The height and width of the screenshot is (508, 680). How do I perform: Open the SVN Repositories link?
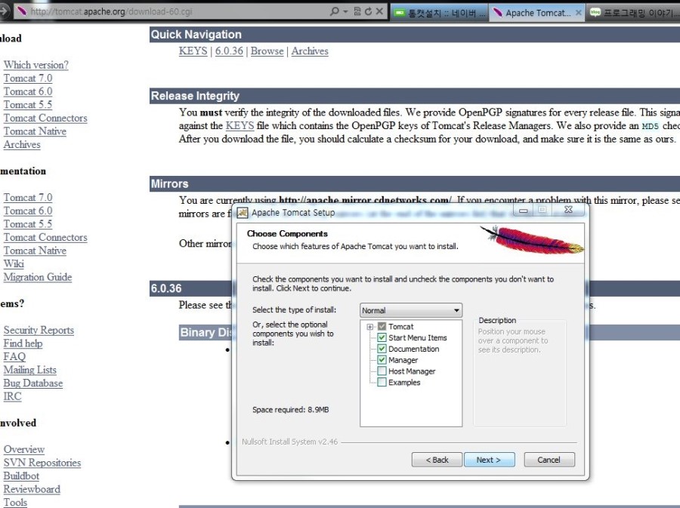pos(42,463)
